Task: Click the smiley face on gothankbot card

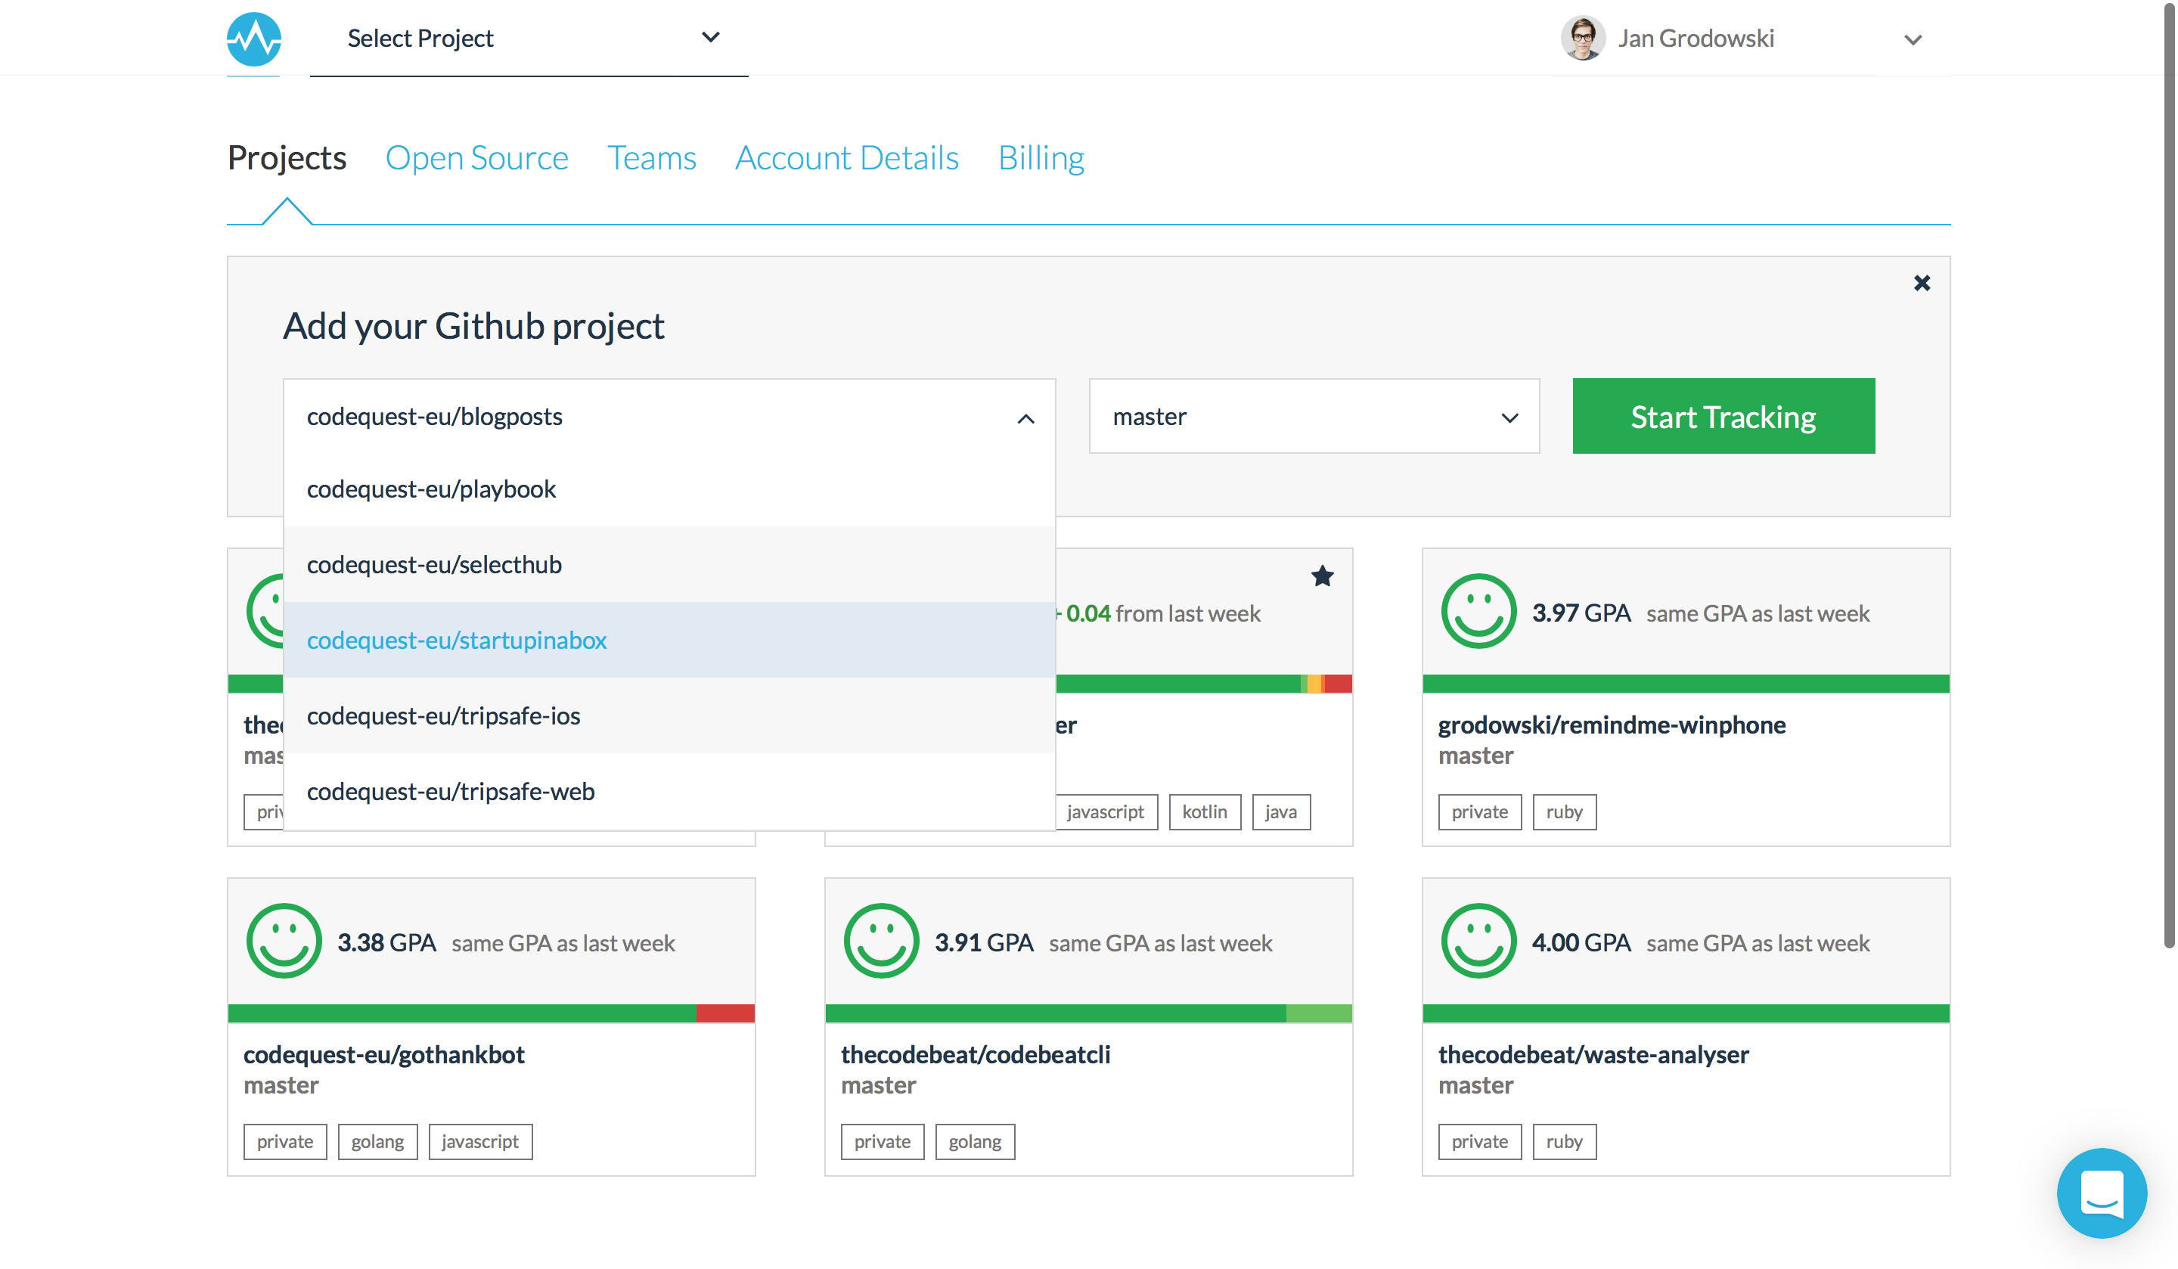Action: tap(284, 941)
